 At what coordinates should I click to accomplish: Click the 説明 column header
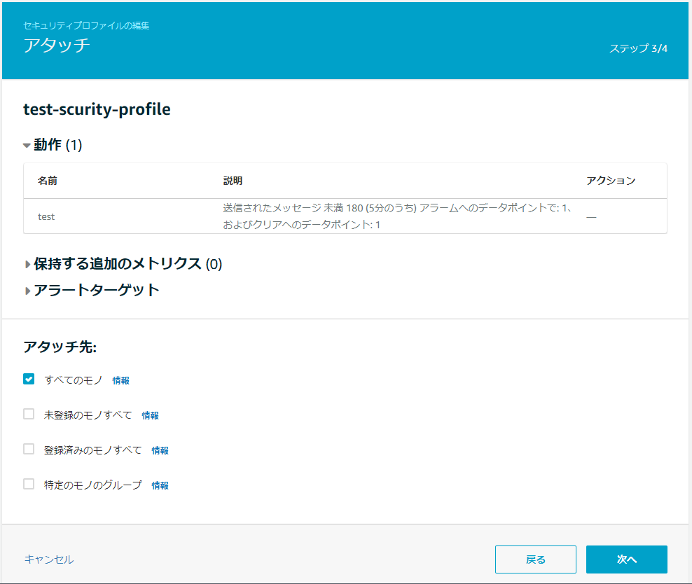[233, 181]
